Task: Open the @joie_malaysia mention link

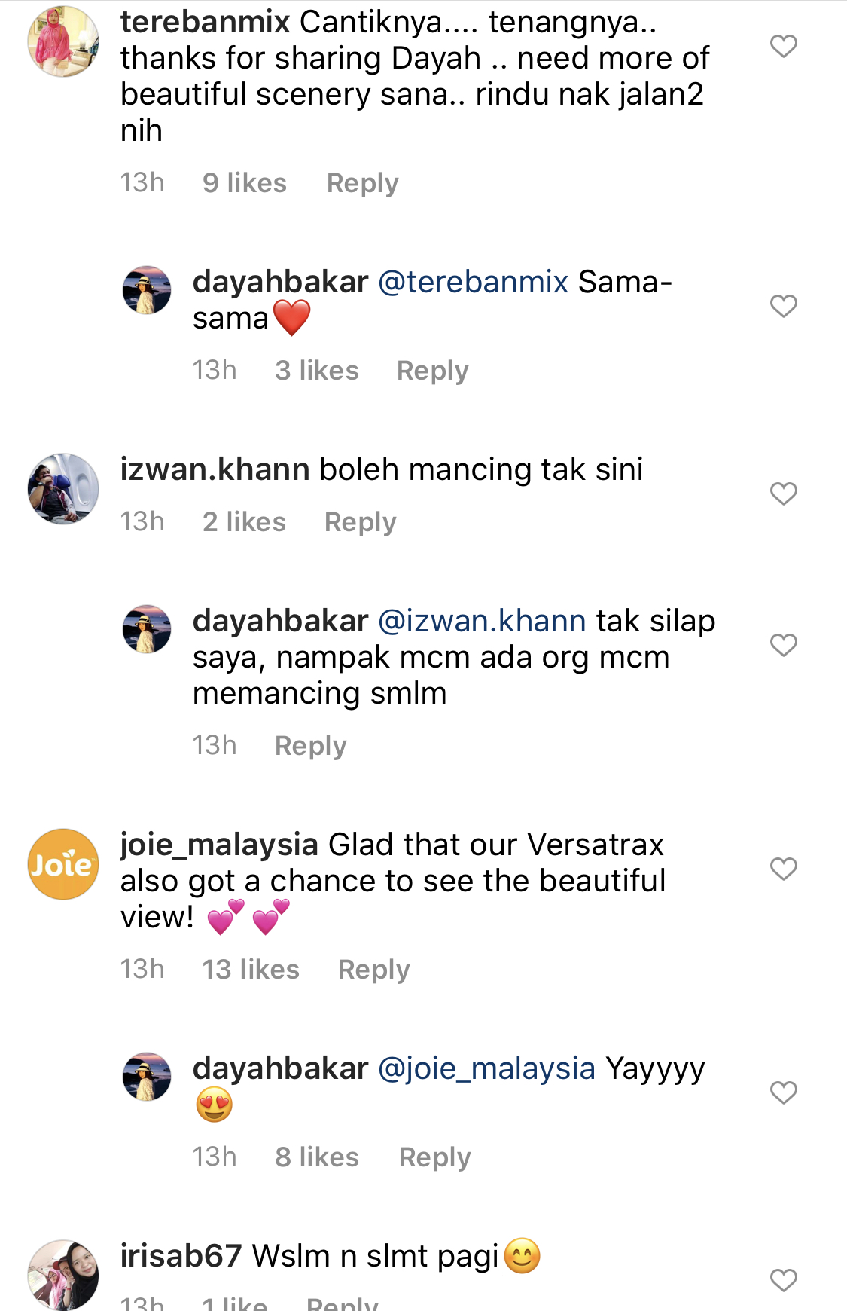Action: [x=486, y=1069]
